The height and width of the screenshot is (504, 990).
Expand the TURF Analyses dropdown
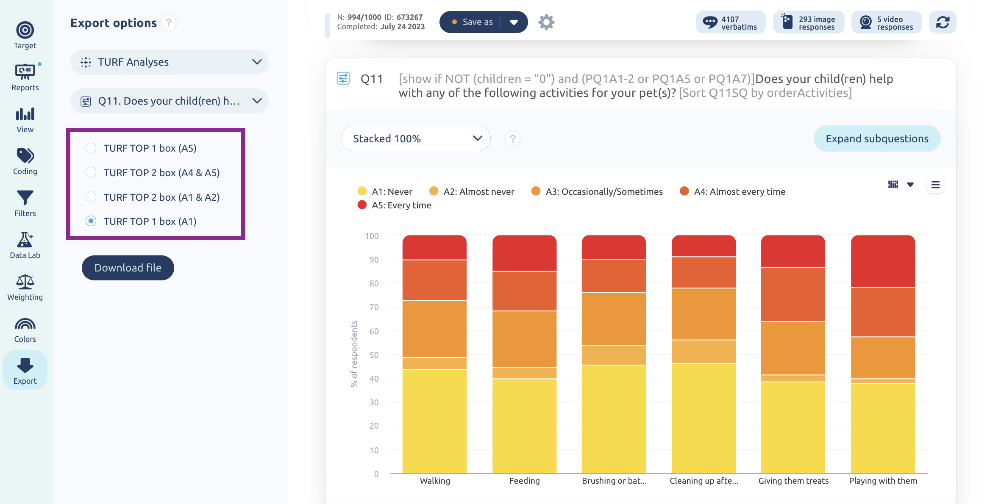tap(170, 62)
